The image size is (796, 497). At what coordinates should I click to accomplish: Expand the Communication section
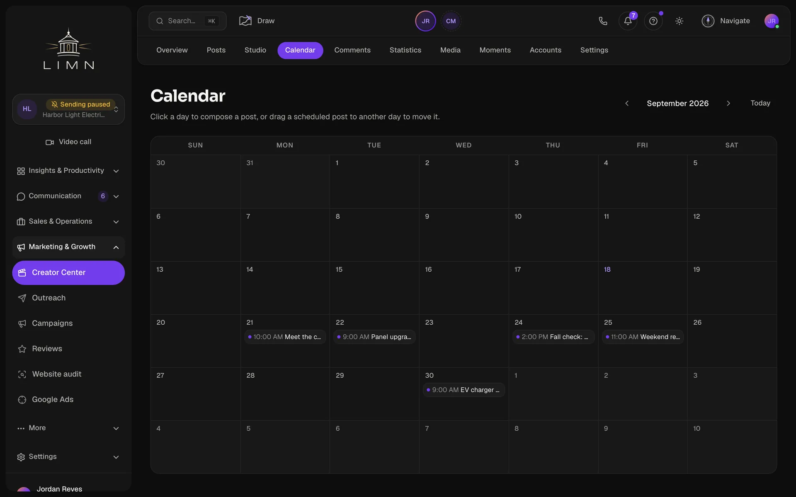pos(68,196)
